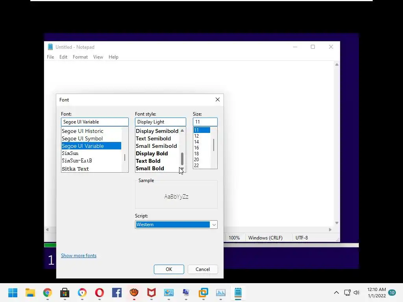Click the Font style input field
Screen dimensions: 403x302
[161, 122]
